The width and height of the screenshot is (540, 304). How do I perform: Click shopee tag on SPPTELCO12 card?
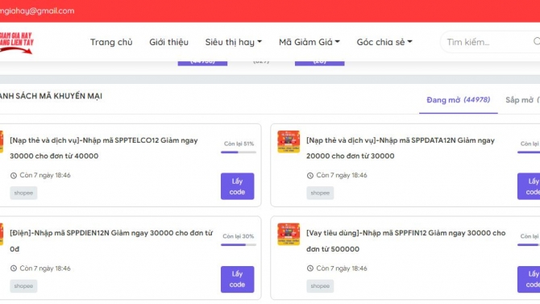(23, 193)
